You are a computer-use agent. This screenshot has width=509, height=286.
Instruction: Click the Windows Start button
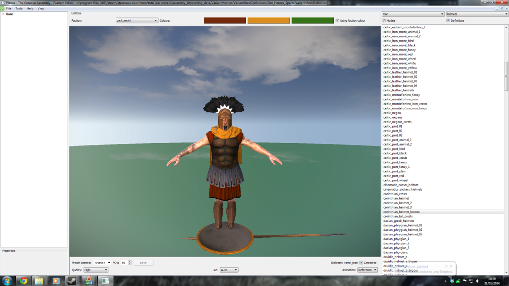click(x=7, y=281)
